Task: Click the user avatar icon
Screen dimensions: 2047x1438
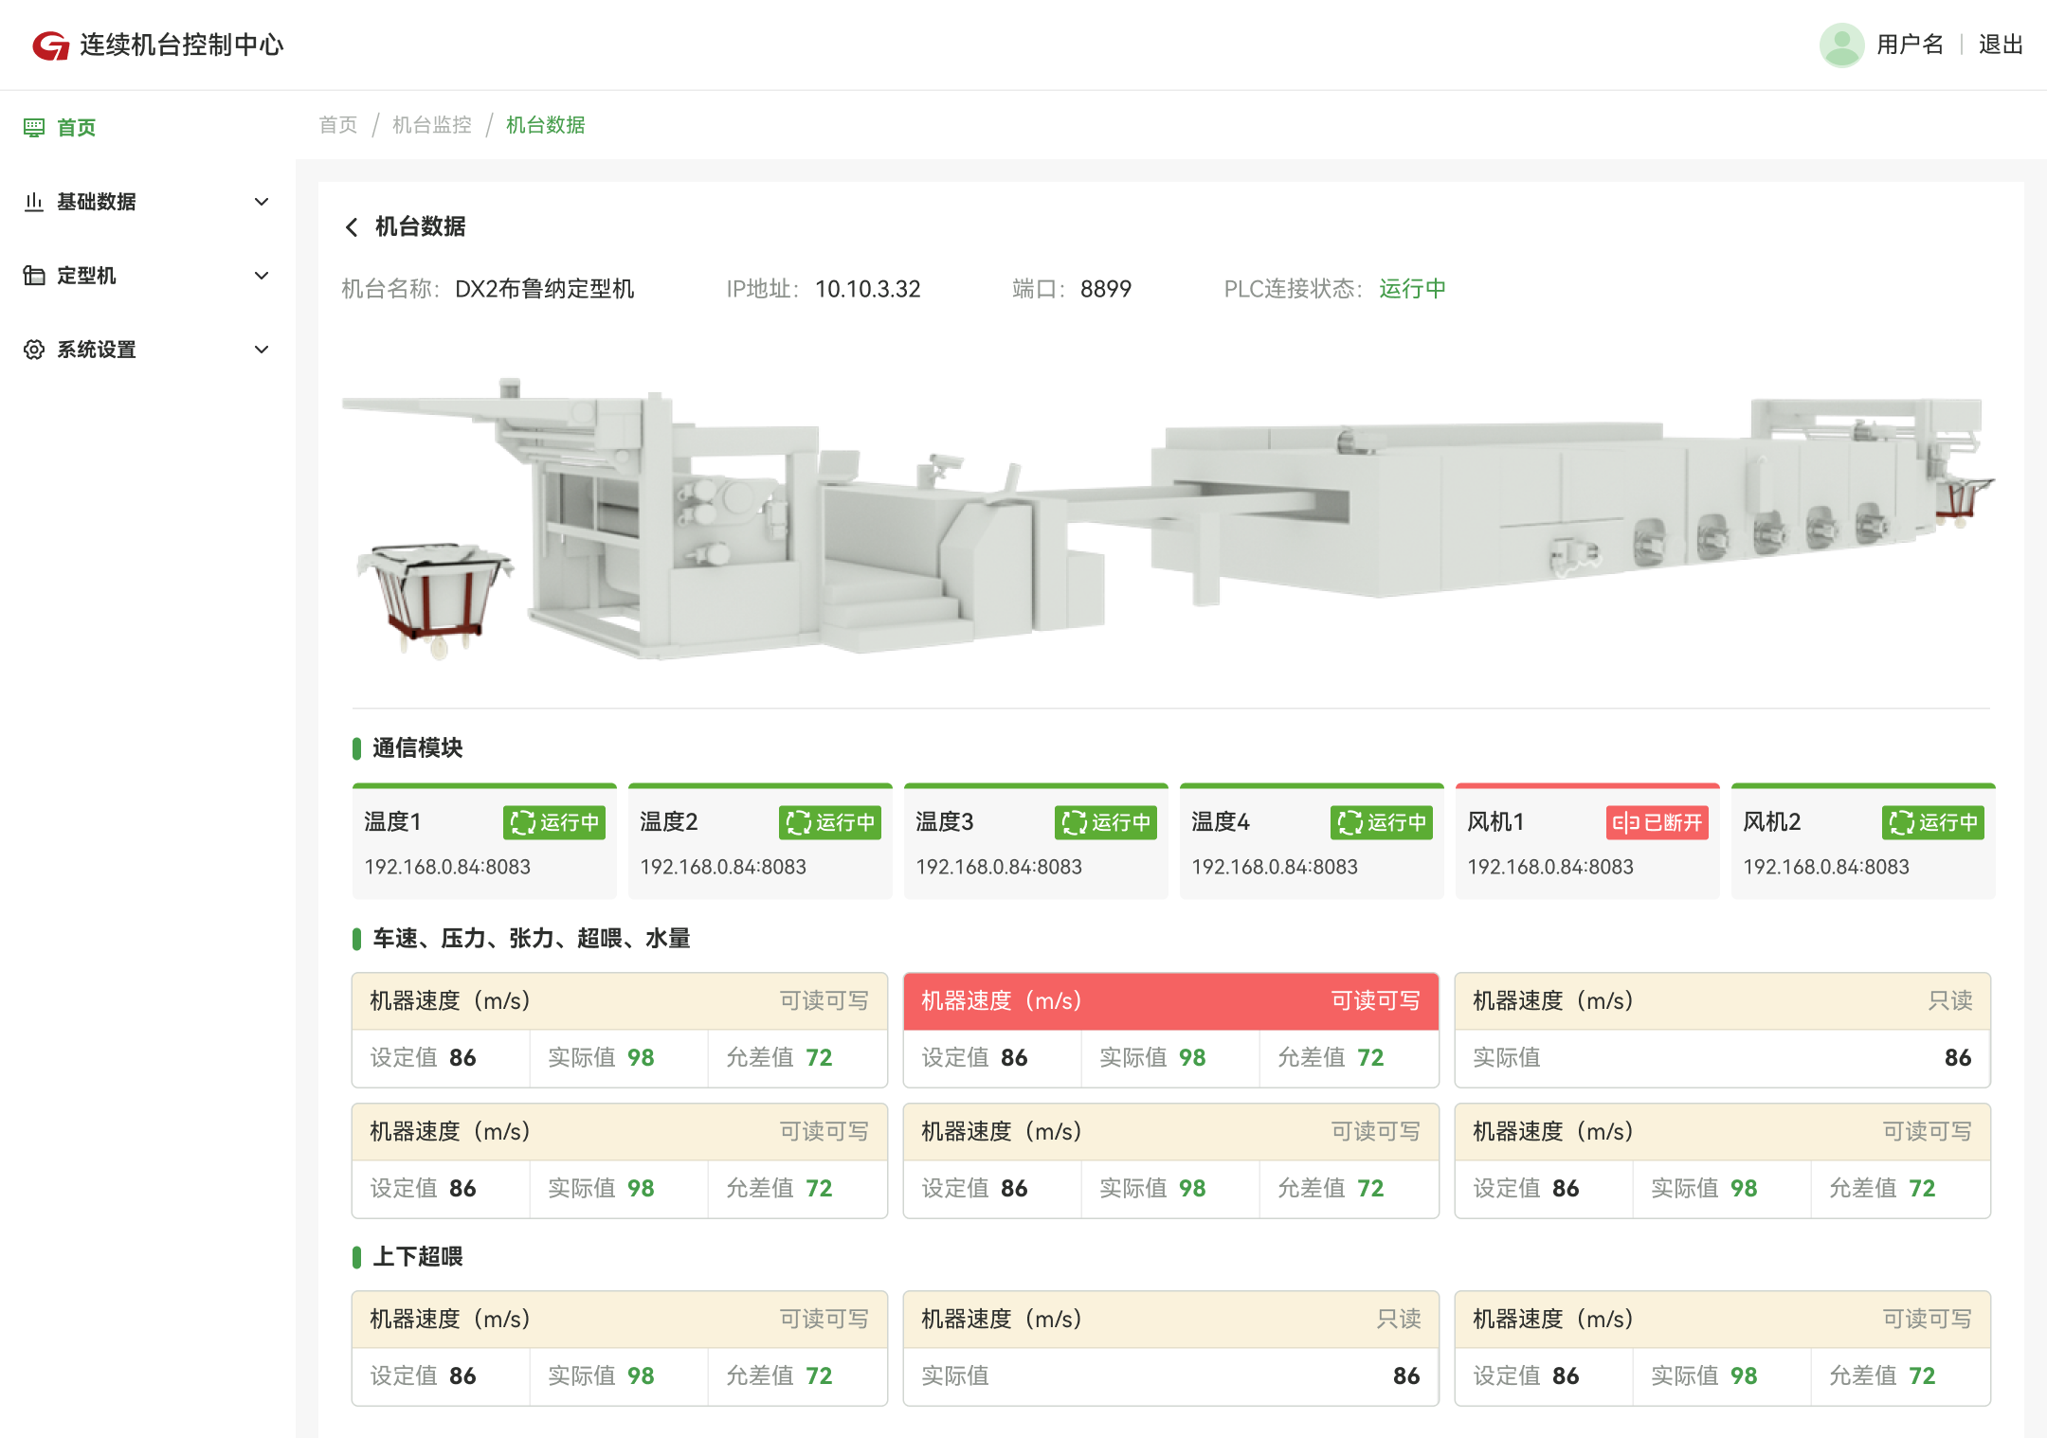Action: tap(1841, 45)
